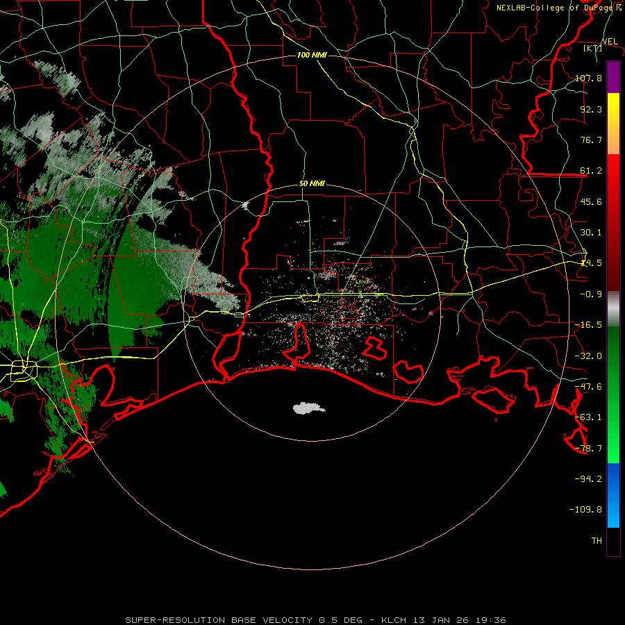Click the 100 NMI range ring label

[x=312, y=55]
